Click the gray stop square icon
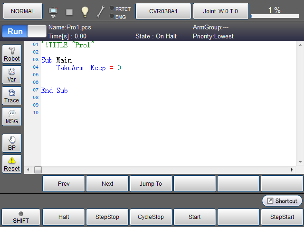This screenshot has height=227, width=304. click(69, 11)
